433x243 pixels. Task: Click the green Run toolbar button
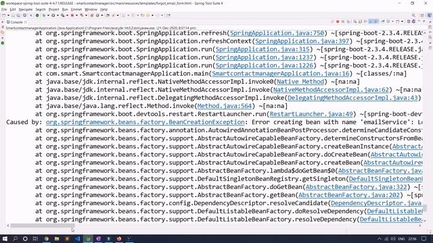[x=53, y=16]
